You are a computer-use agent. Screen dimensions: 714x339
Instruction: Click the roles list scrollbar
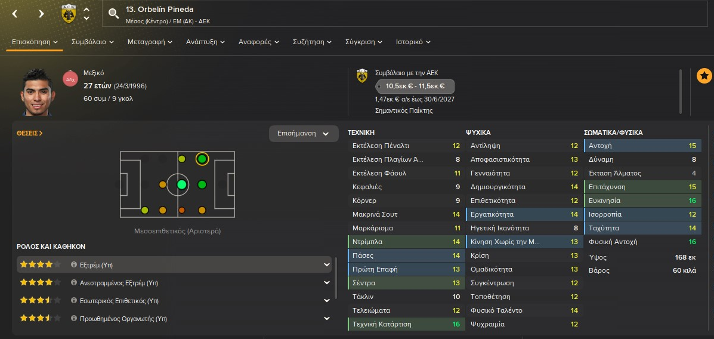click(x=335, y=279)
